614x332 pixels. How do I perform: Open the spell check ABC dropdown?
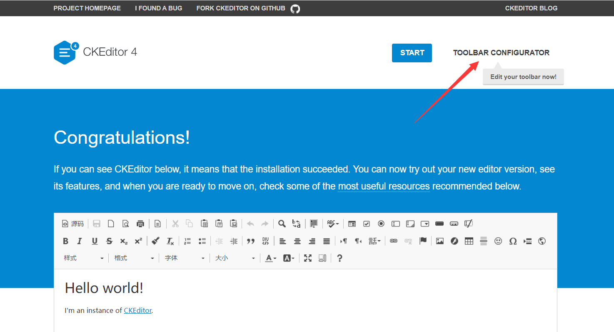pos(333,224)
